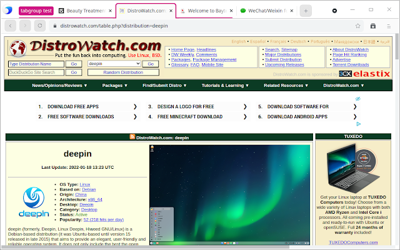Screen dimensions: 400x250
Task: Expand the Tutorials & Learning menu
Action: [x=225, y=86]
